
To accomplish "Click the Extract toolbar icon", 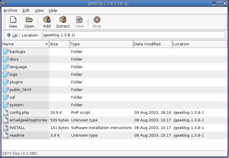I will pyautogui.click(x=63, y=20).
